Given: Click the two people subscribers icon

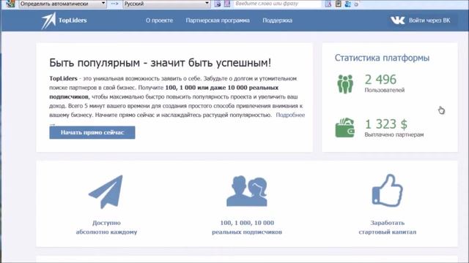Looking at the screenshot, I should (247, 191).
